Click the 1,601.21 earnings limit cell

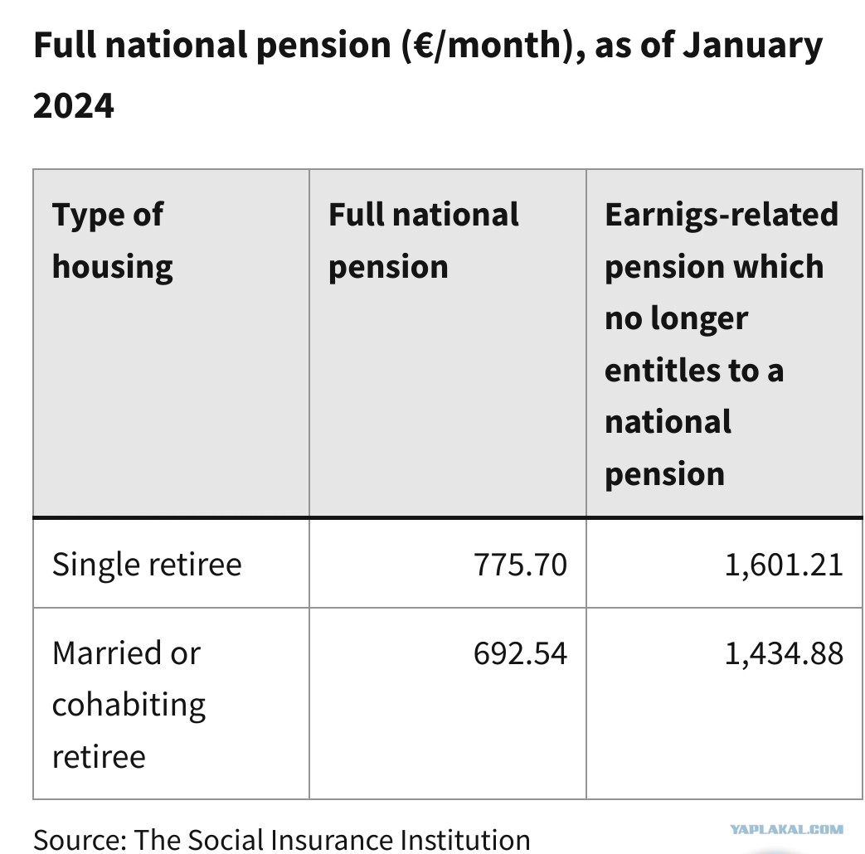724,565
